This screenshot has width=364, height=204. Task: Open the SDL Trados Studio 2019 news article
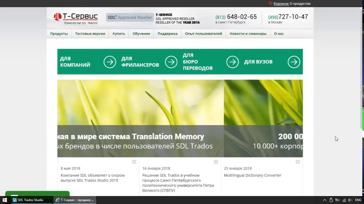point(93,178)
